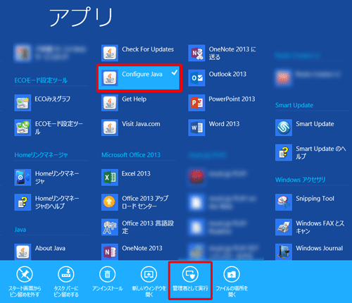The height and width of the screenshot is (303, 352).
Task: Click the ECOモード設定ツール group heading
Action: (x=41, y=80)
